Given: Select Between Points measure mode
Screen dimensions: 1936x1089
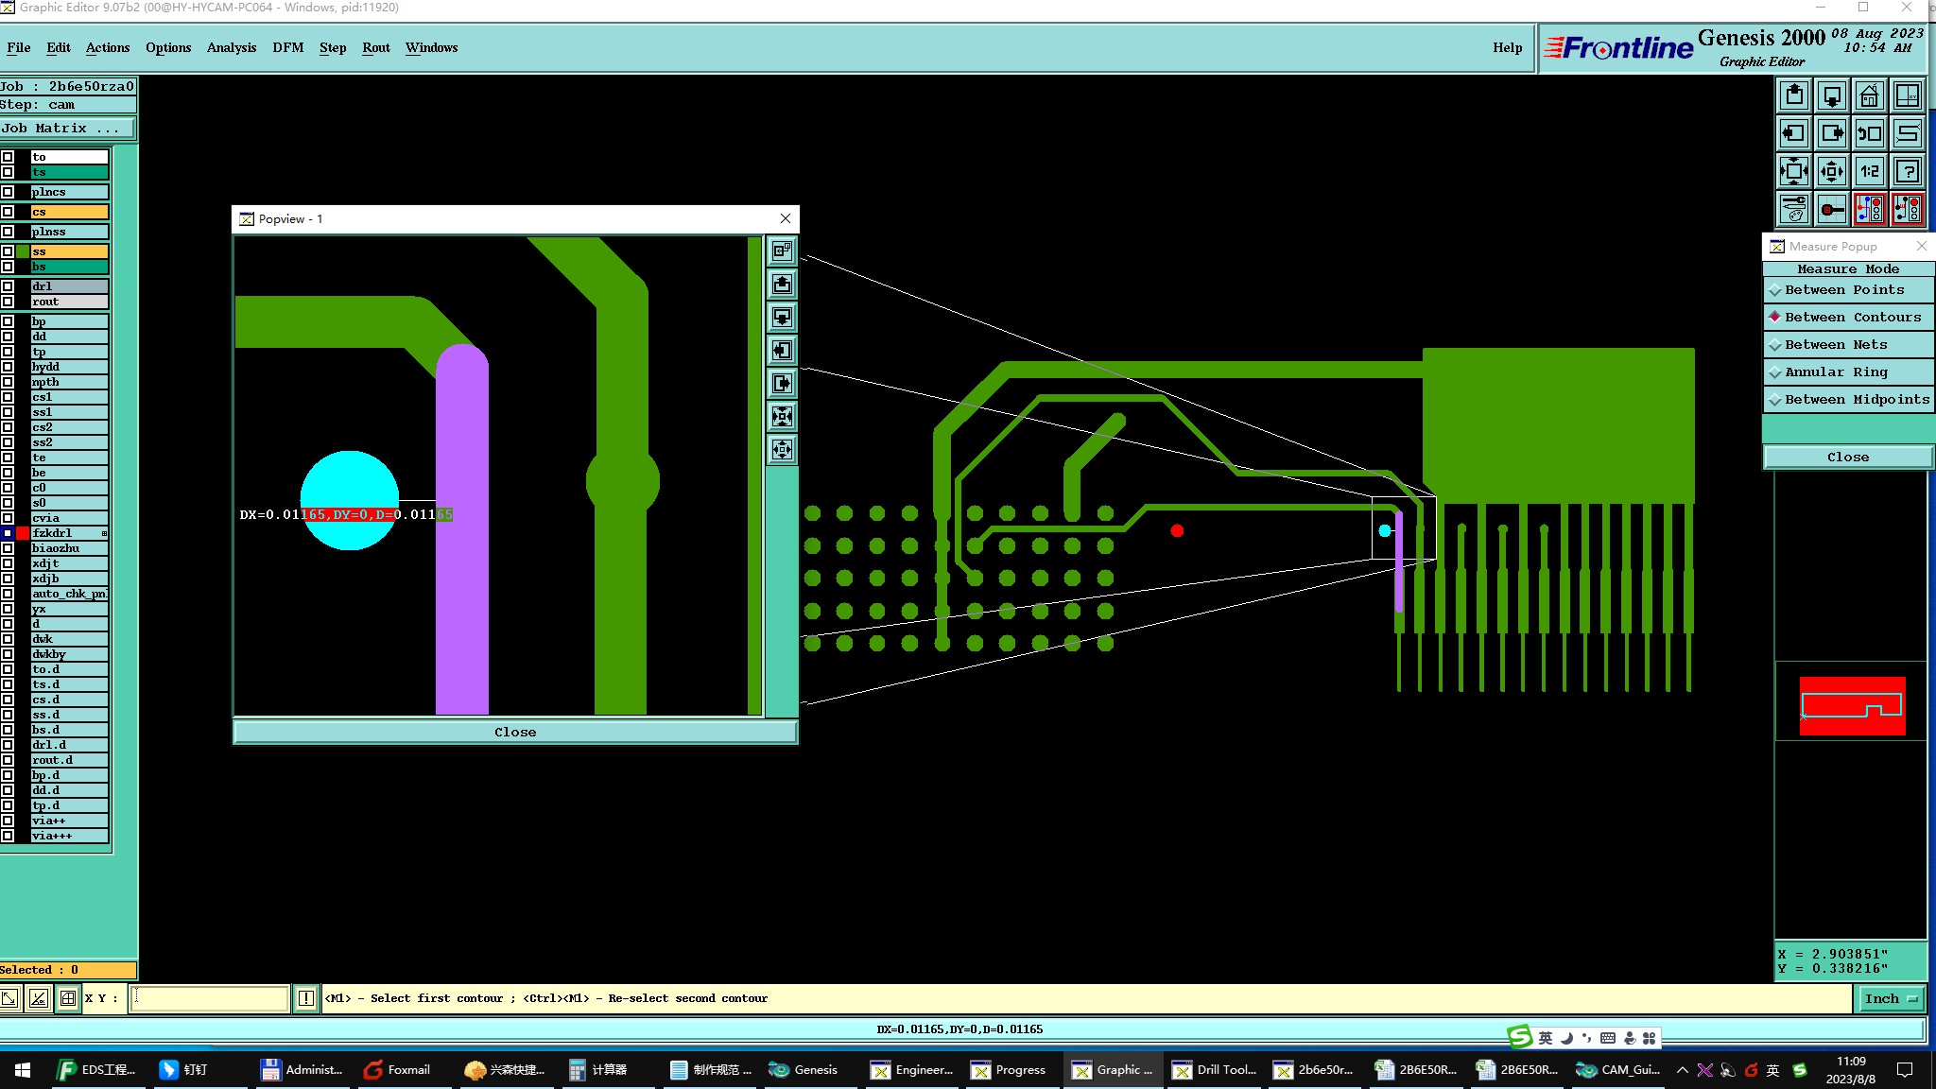Looking at the screenshot, I should tap(1844, 290).
